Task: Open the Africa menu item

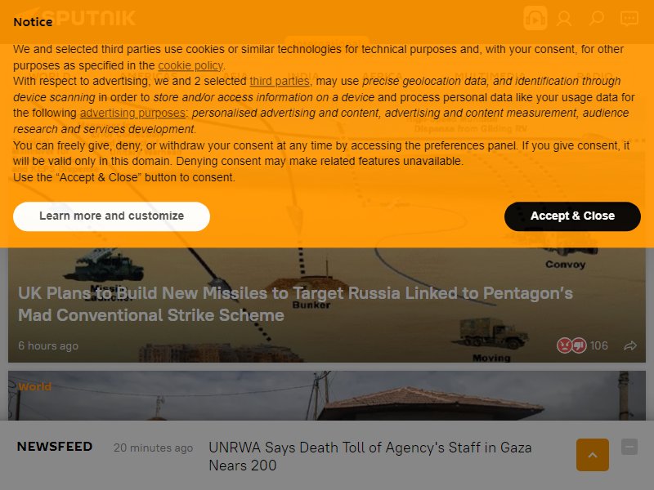Action: point(382,77)
